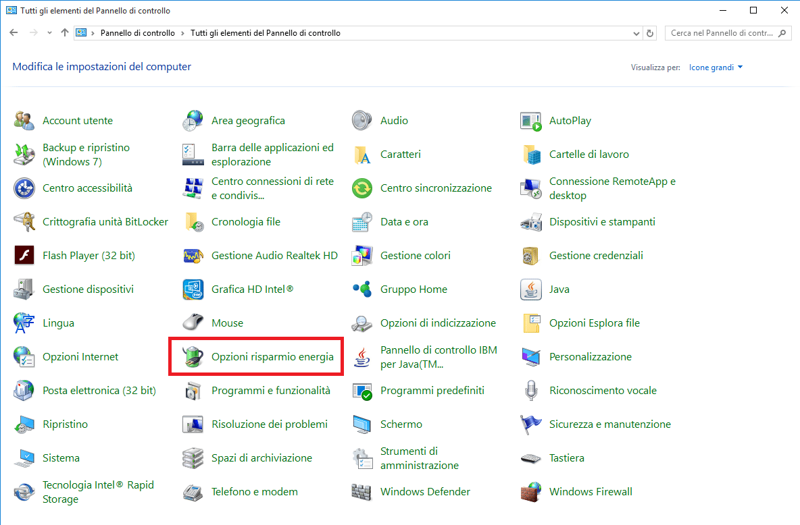
Task: Click the Grafica HD Intel icon
Action: (193, 289)
